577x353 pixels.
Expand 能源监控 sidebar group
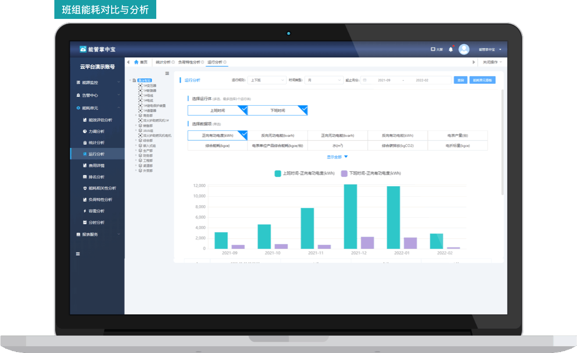tap(118, 82)
